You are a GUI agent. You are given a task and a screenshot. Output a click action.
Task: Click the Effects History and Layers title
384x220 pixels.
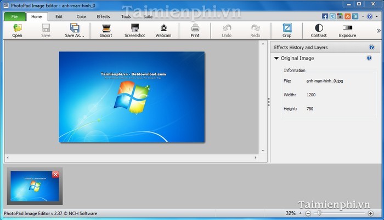pos(301,48)
